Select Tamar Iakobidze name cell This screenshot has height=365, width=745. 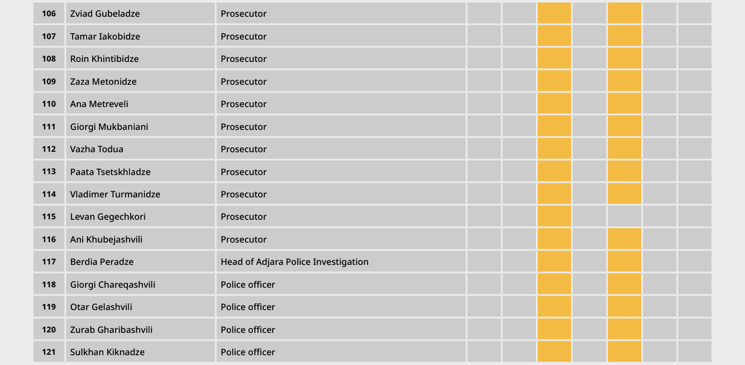point(140,36)
